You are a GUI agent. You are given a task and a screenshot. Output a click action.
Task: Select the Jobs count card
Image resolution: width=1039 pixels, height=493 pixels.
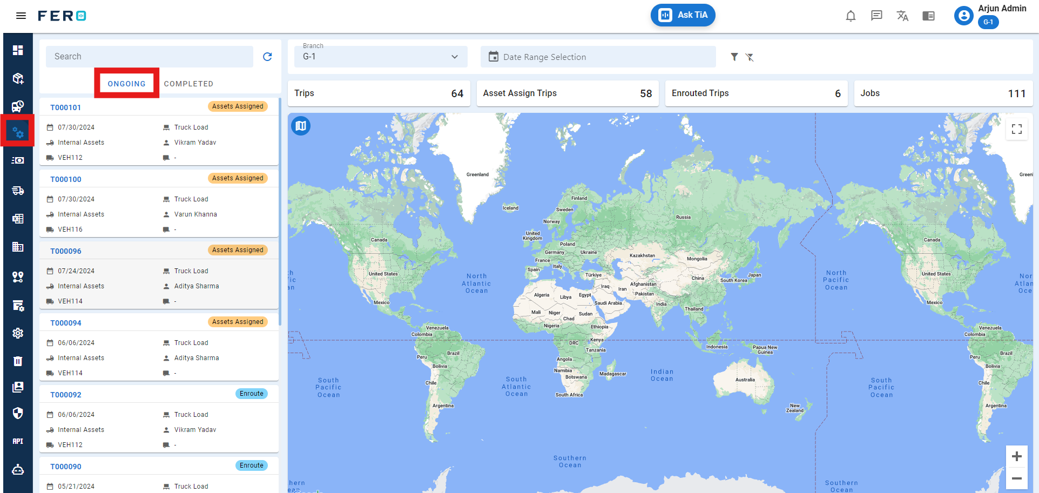943,93
